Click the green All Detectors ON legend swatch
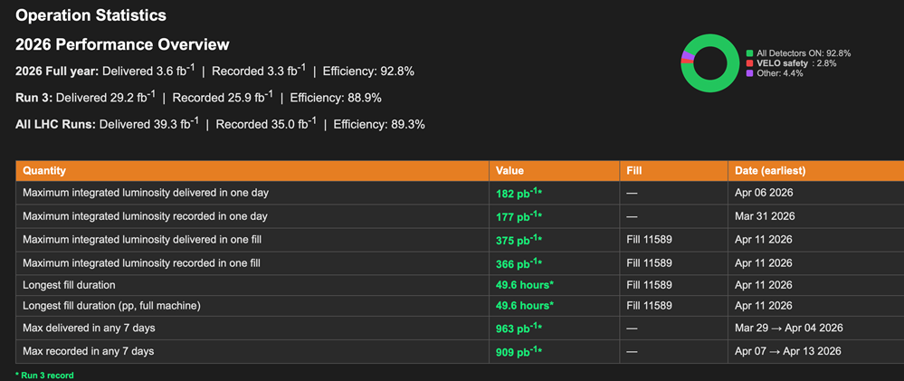Viewport: 904px width, 381px height. pyautogui.click(x=749, y=53)
